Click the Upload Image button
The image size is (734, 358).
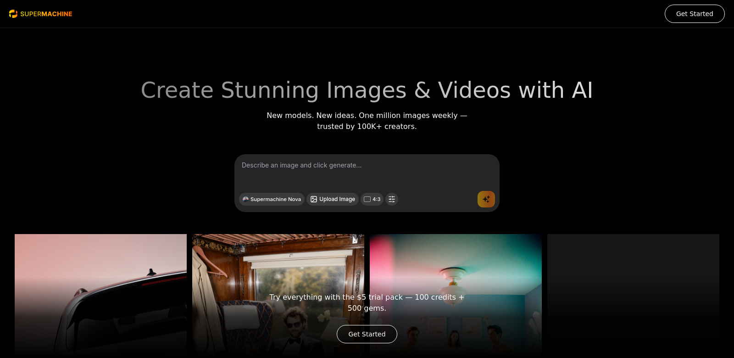pyautogui.click(x=333, y=199)
